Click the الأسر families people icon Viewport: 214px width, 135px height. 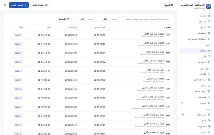point(209,56)
